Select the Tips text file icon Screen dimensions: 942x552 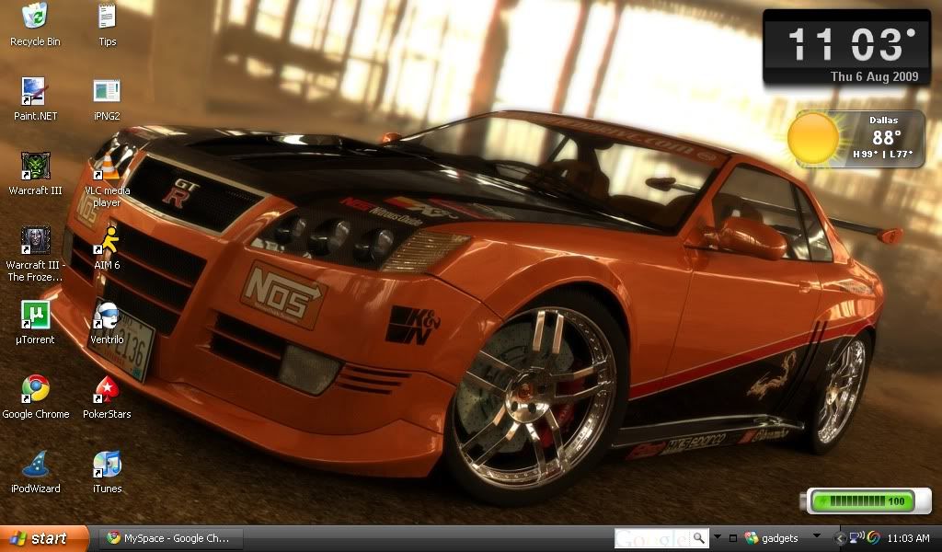107,17
